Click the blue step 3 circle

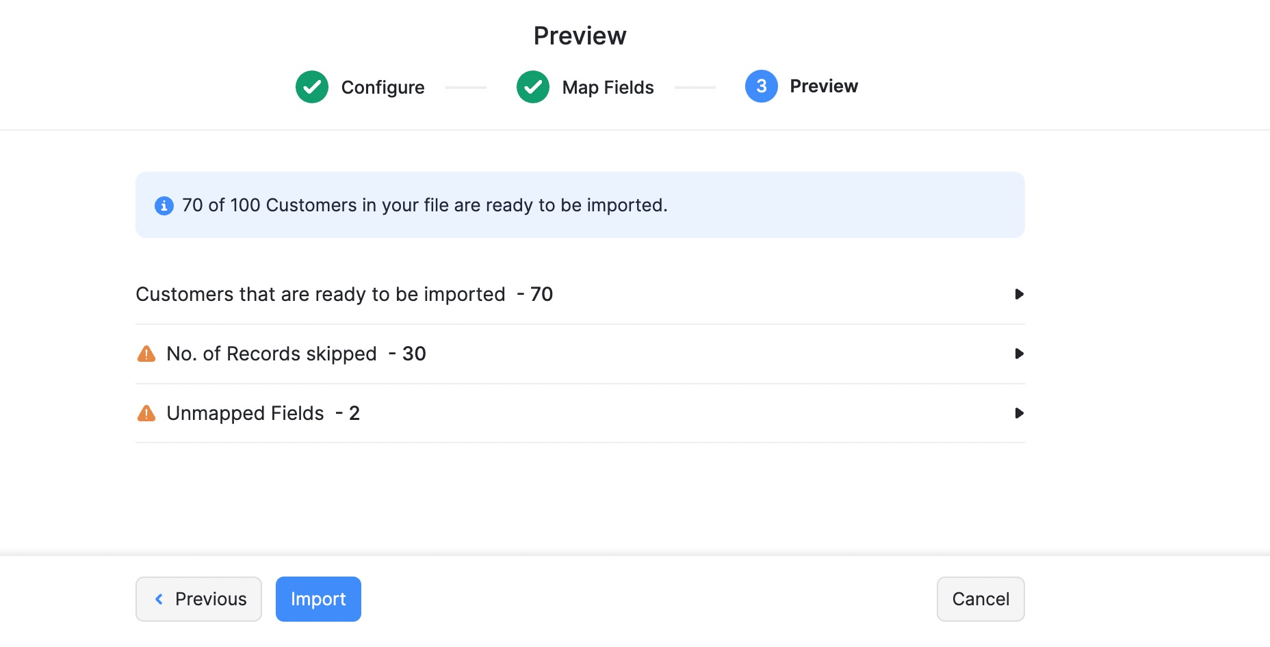tap(761, 86)
